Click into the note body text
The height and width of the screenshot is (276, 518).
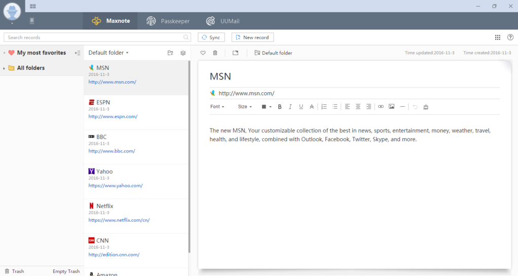pyautogui.click(x=350, y=135)
